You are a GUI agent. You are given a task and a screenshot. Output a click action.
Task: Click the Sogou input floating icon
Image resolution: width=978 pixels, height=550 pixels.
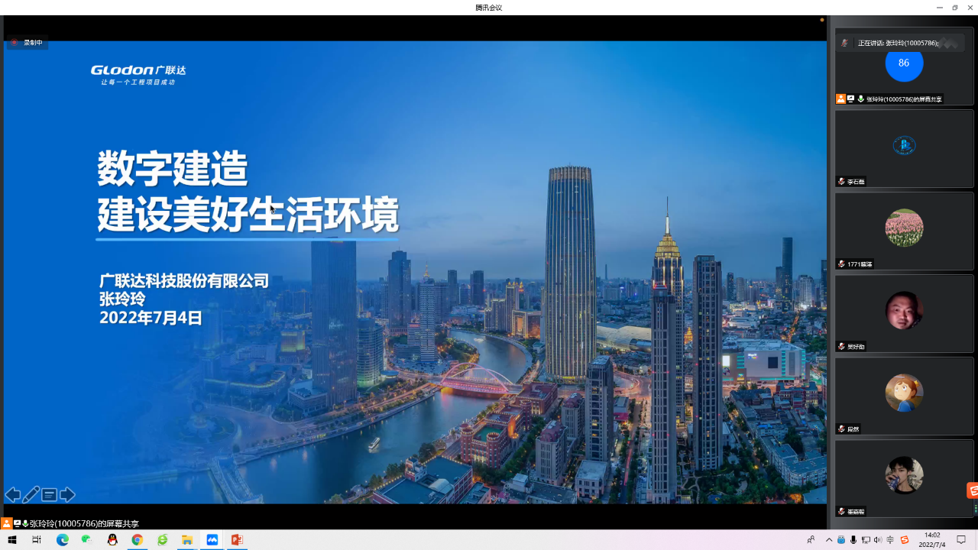click(x=973, y=490)
